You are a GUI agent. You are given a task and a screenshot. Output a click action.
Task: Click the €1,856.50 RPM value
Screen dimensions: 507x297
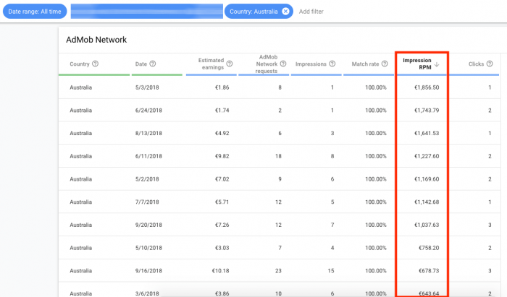point(427,87)
